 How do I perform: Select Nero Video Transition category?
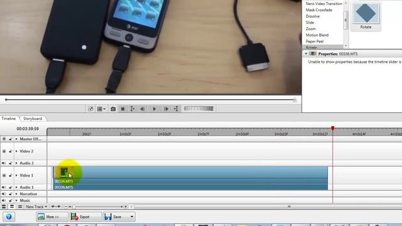324,4
